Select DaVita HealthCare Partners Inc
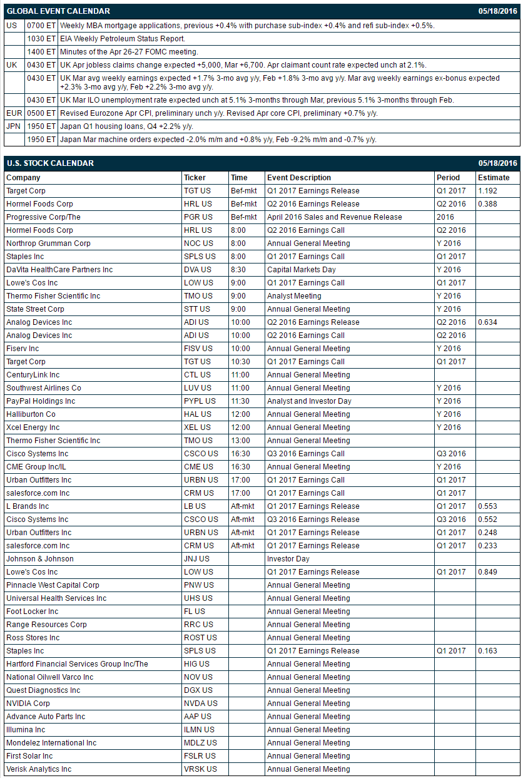This screenshot has width=523, height=778. pyautogui.click(x=59, y=270)
